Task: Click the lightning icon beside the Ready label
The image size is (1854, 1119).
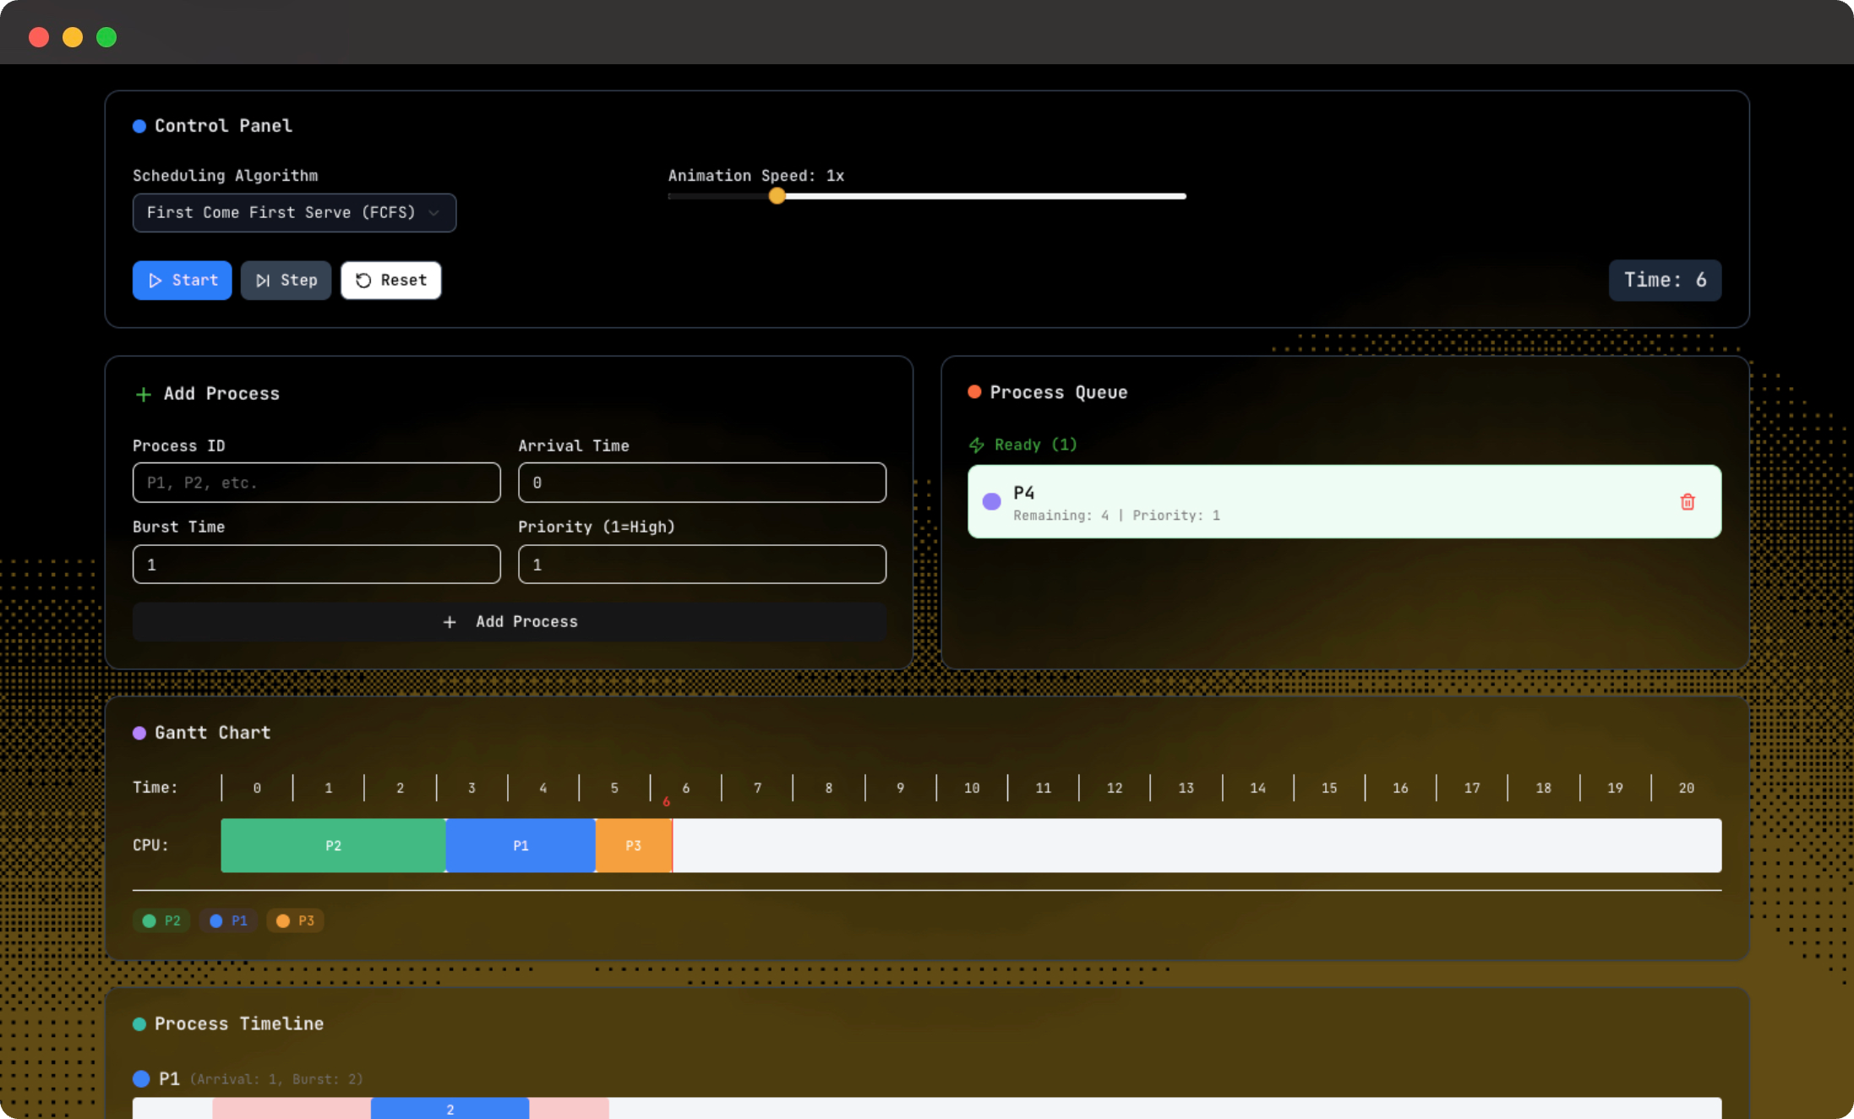Action: [977, 445]
